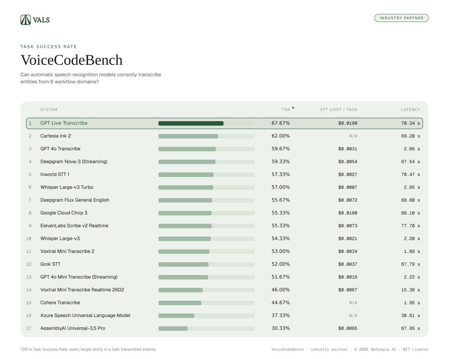Viewport: 449px width, 359px height.
Task: Click the $0.0085 cost value
Action: click(x=348, y=328)
